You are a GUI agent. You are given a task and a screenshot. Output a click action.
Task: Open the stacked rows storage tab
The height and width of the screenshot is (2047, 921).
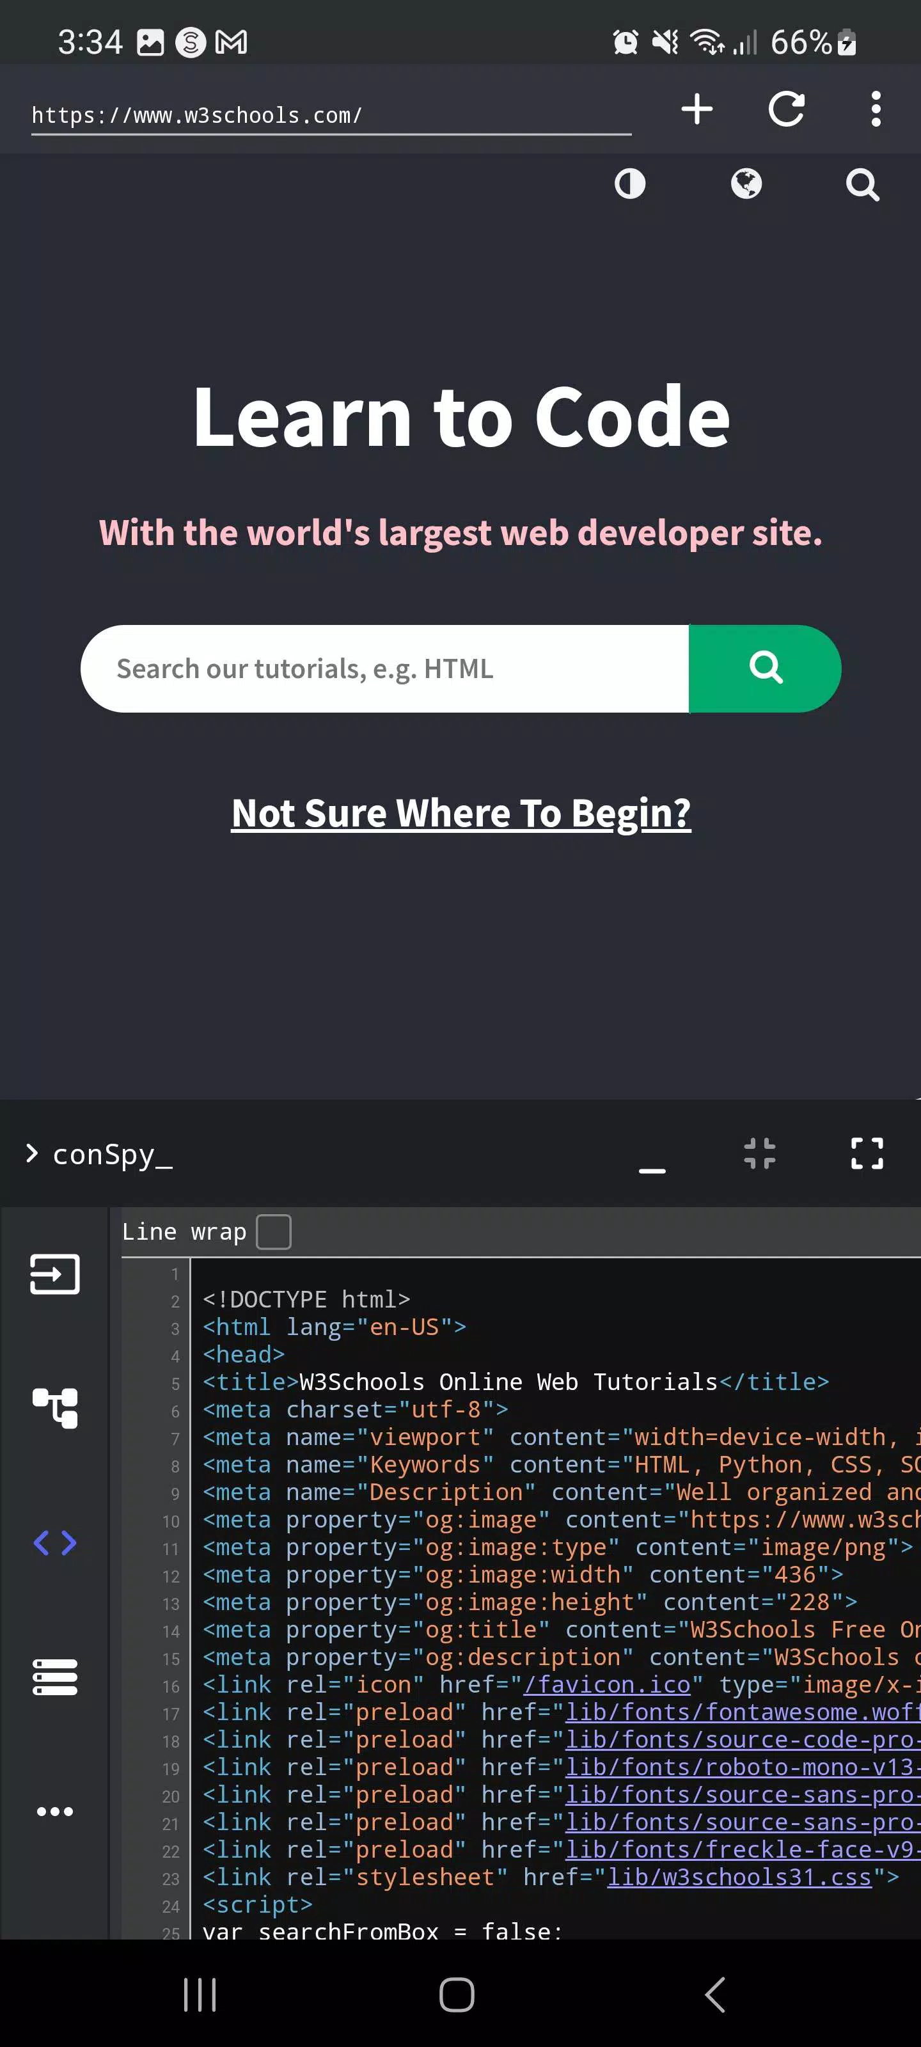[55, 1677]
